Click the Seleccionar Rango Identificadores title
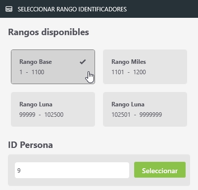 72,9
